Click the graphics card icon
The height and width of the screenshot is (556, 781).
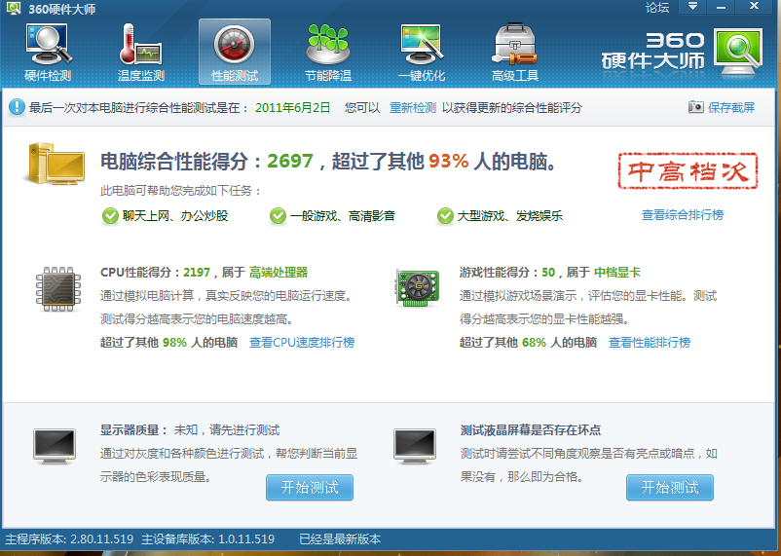click(x=418, y=287)
